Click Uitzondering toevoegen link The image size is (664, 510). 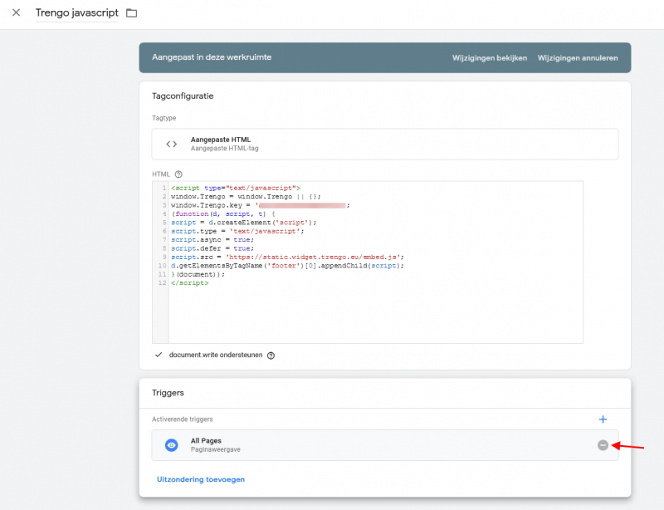[x=201, y=479]
